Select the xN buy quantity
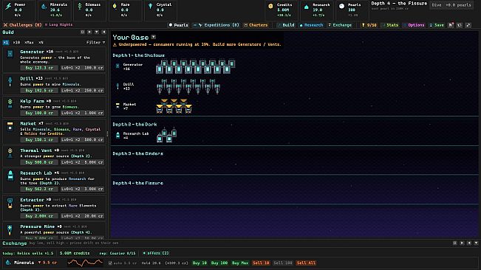Viewport: 481px width, 270px height. coord(41,43)
